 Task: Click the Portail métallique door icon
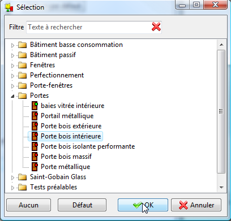(x=35, y=116)
